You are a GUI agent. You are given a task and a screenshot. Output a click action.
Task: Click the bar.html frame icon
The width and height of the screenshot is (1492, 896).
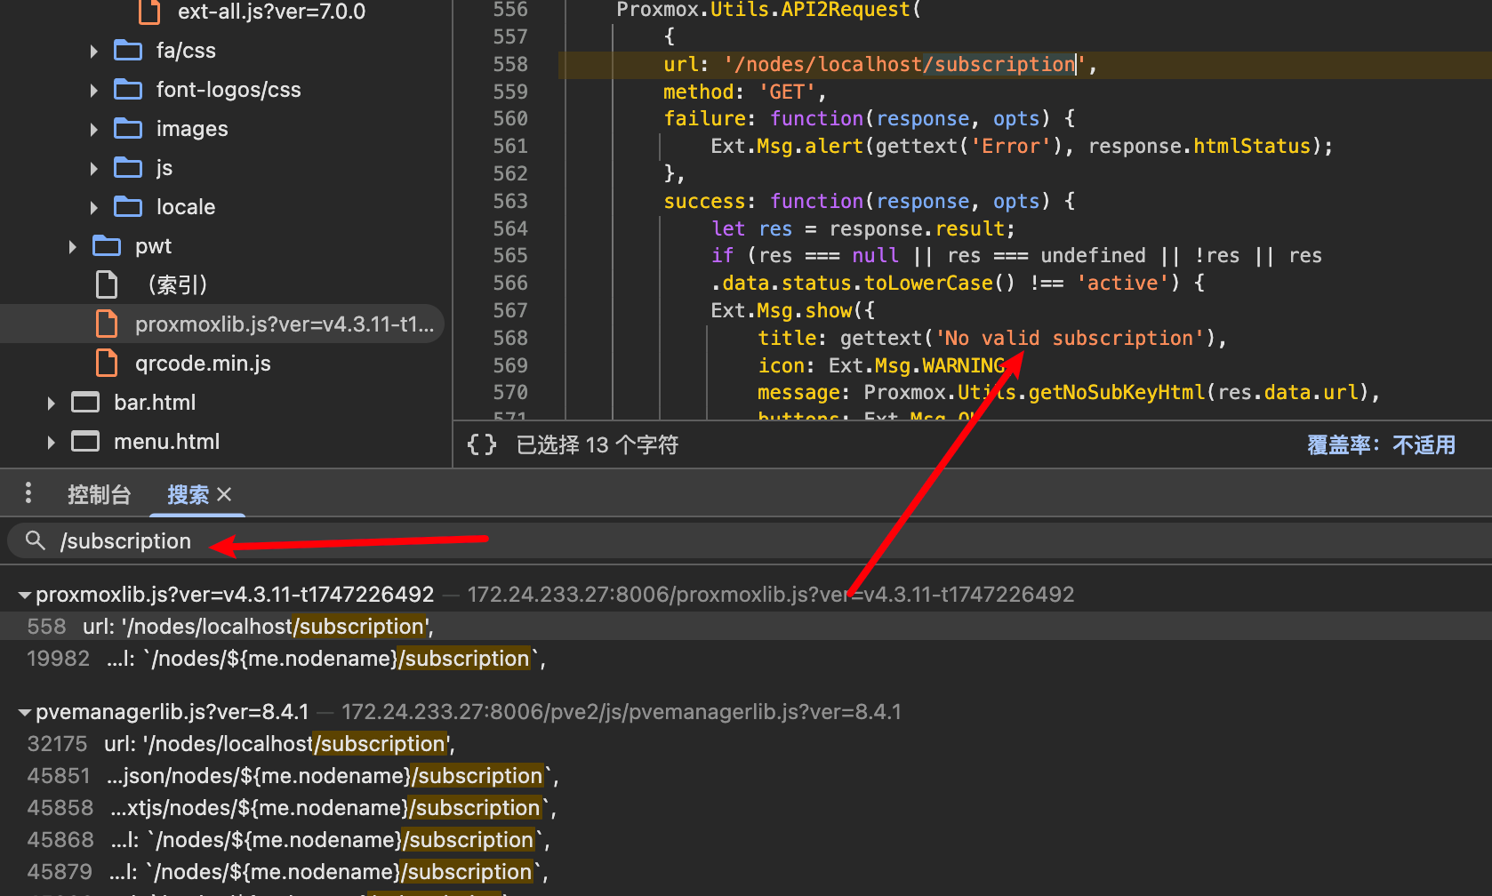pyautogui.click(x=85, y=403)
